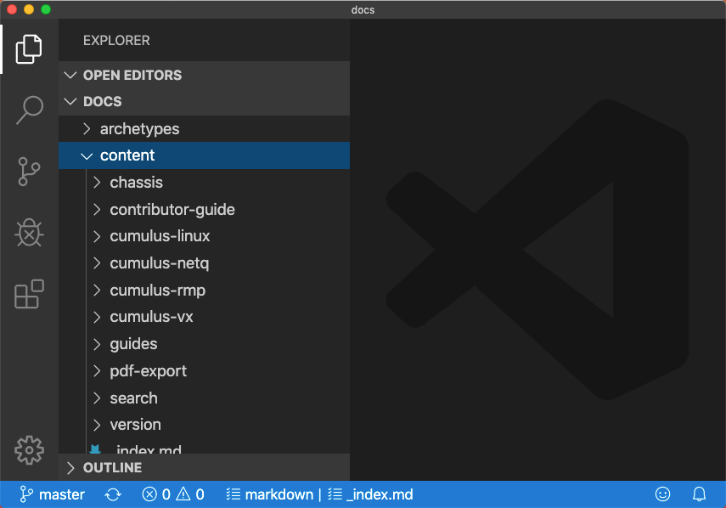Open the Extensions view icon
Screen dimensions: 726x508
pos(29,295)
